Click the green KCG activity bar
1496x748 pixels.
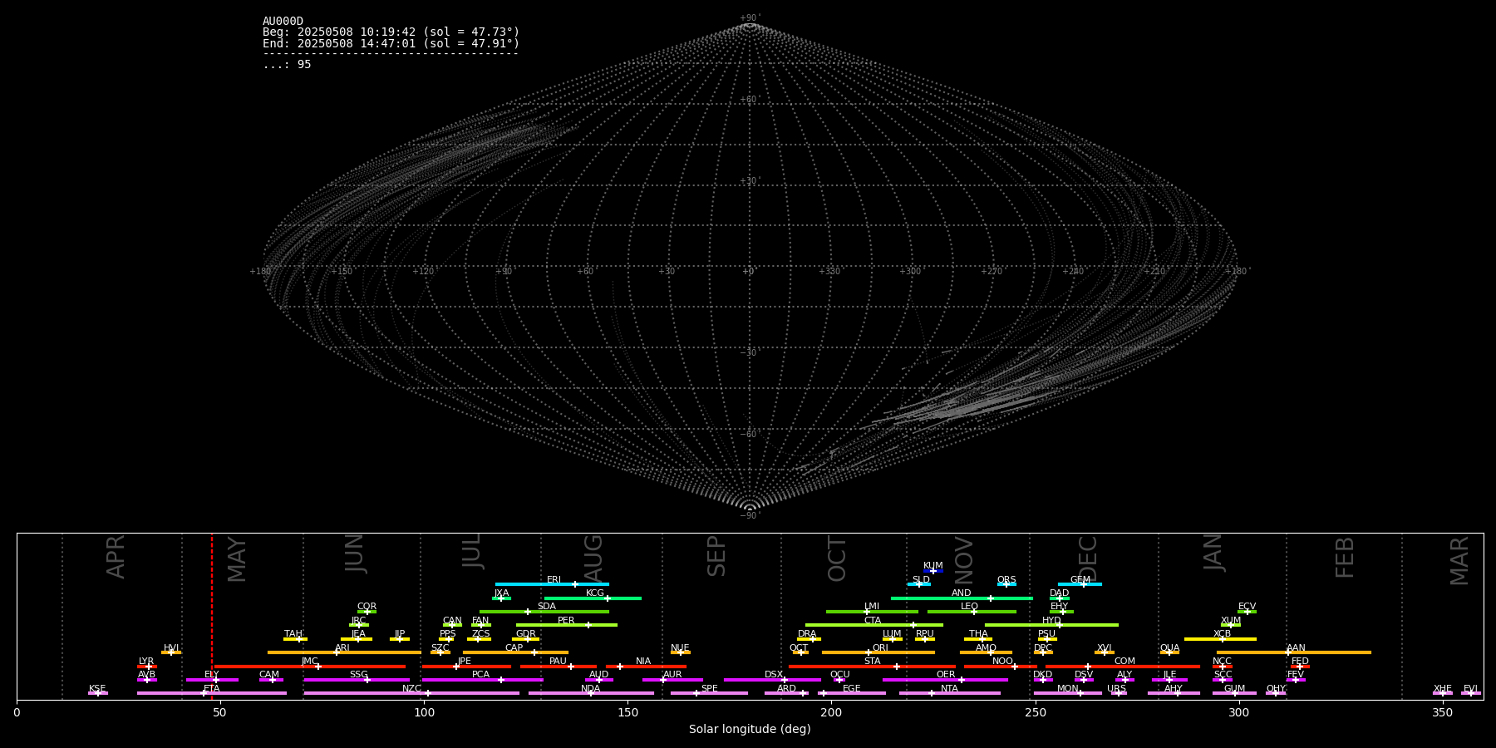pos(593,598)
